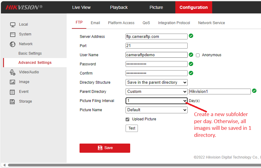Click the System icon in sidebar
261x168 pixels.
click(x=13, y=35)
